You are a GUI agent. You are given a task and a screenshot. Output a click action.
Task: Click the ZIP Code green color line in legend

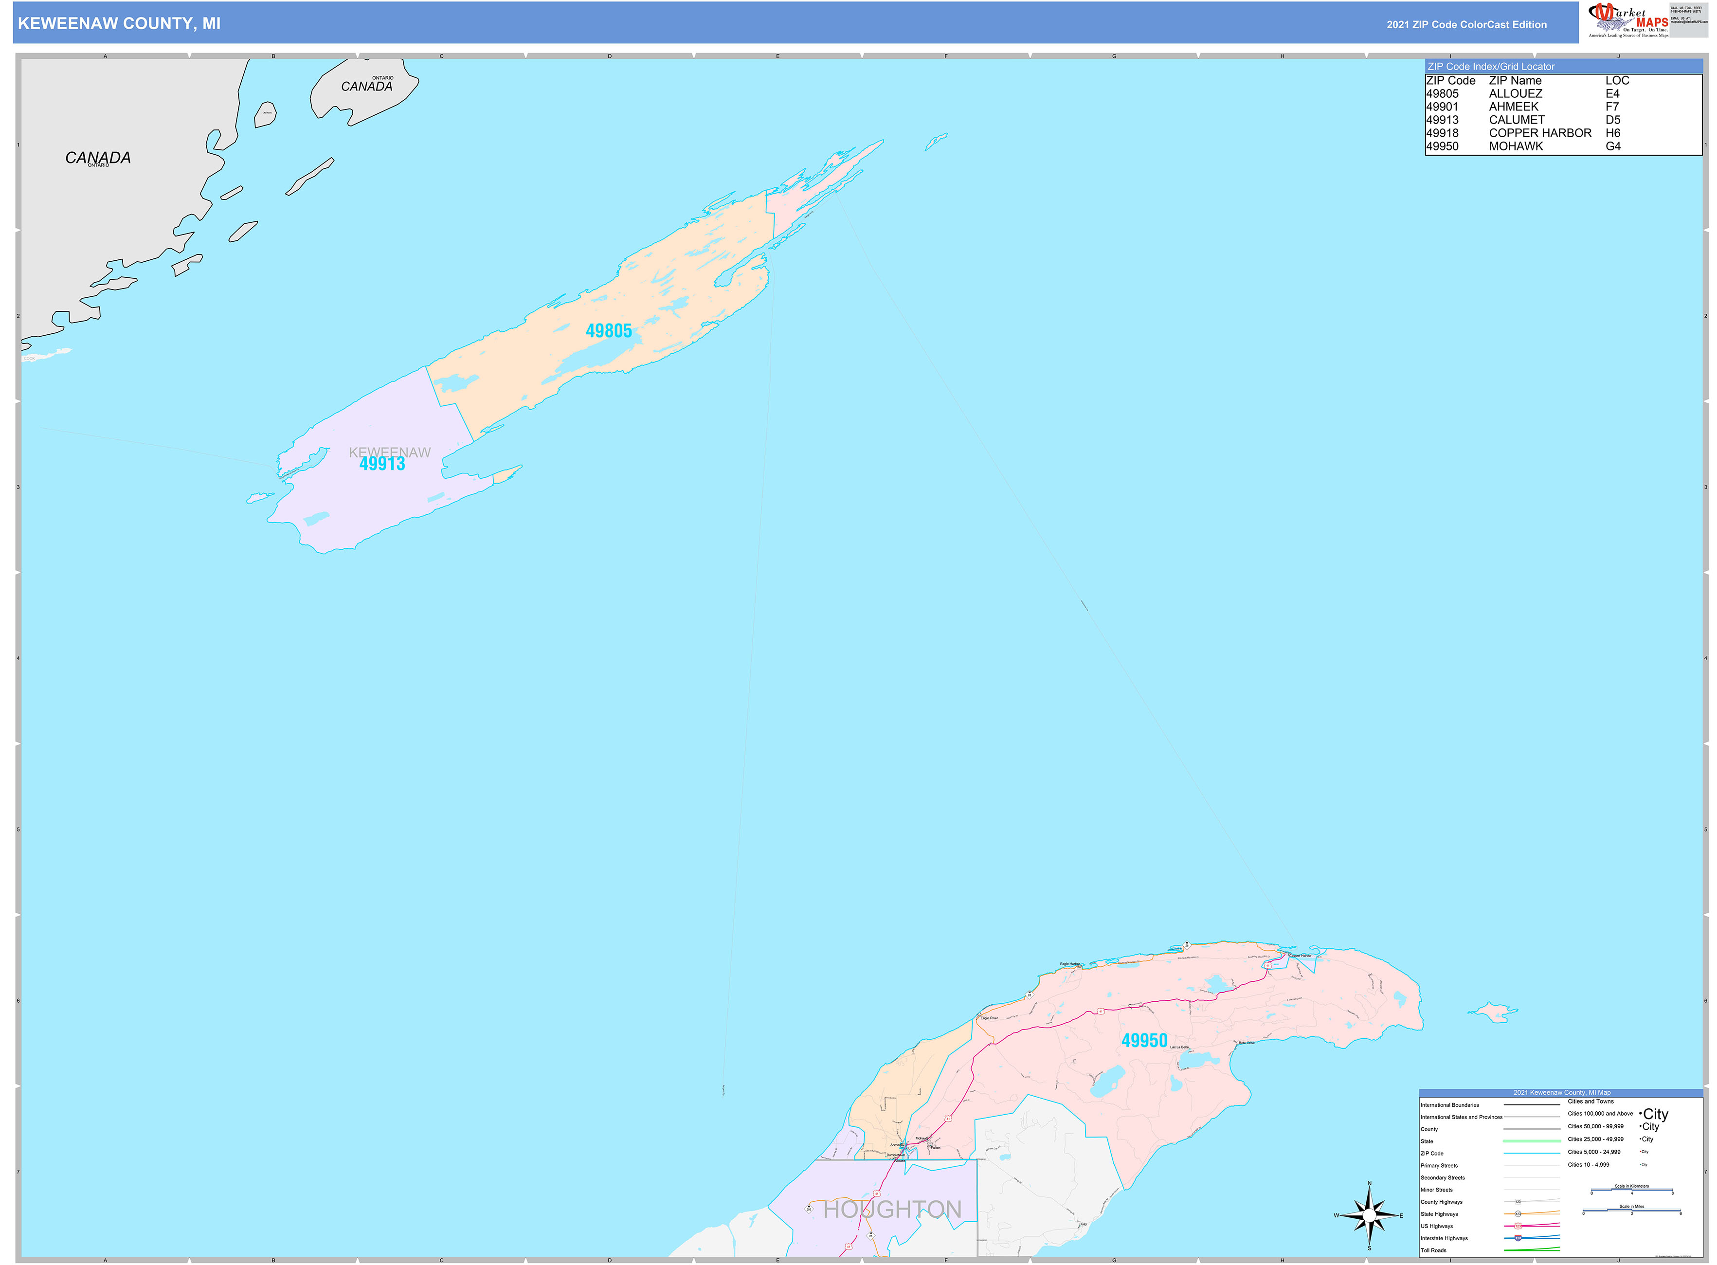[x=1532, y=1153]
